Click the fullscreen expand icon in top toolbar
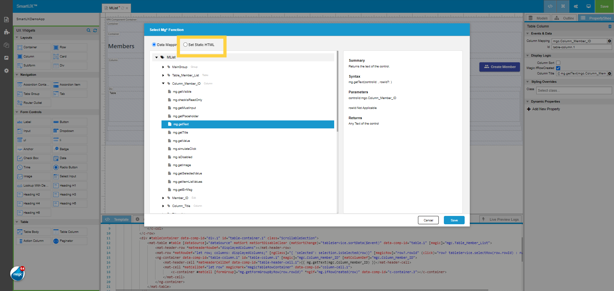 point(563,6)
